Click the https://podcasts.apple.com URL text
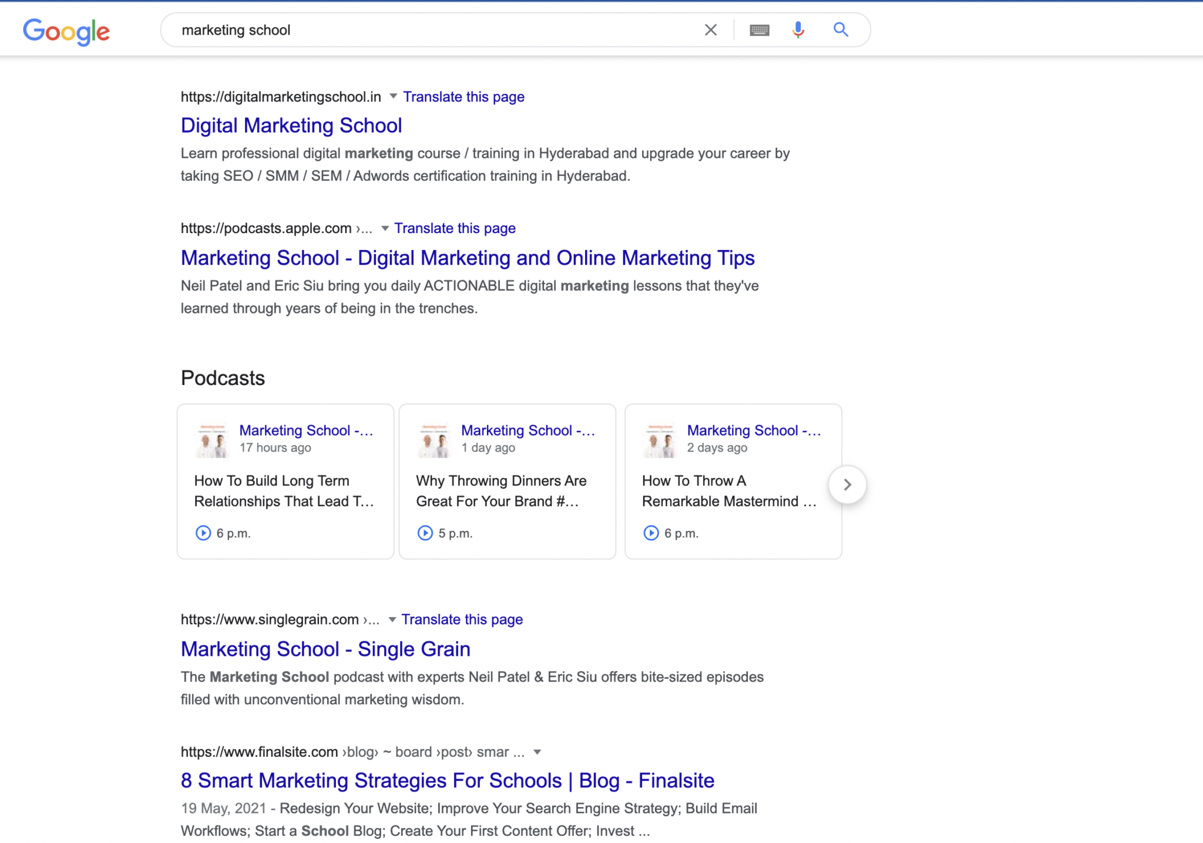The height and width of the screenshot is (843, 1203). [266, 228]
